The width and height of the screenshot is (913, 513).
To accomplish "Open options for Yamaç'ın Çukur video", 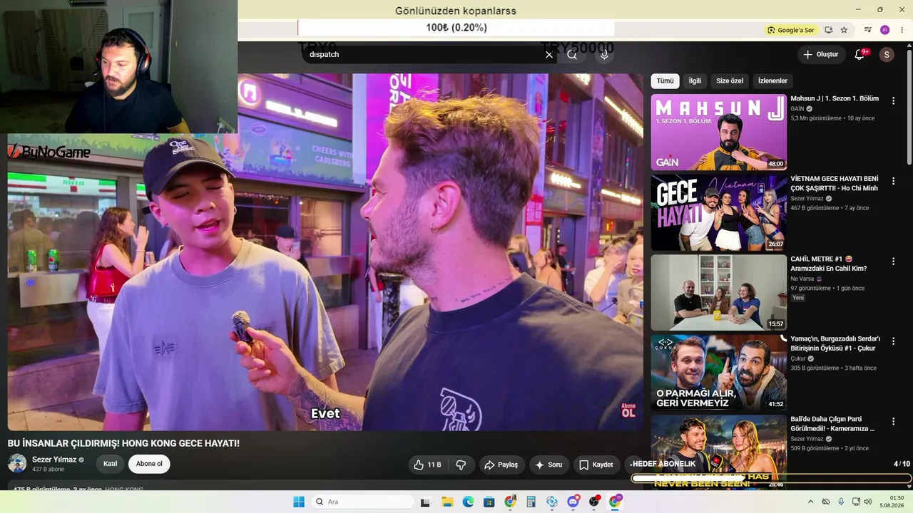I will [x=893, y=341].
